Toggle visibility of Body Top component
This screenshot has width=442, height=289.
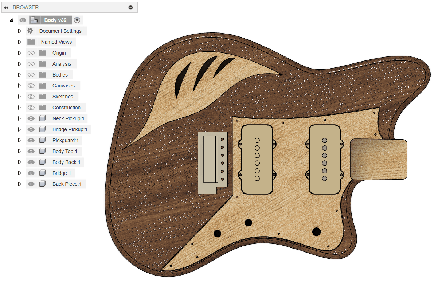[x=31, y=151]
